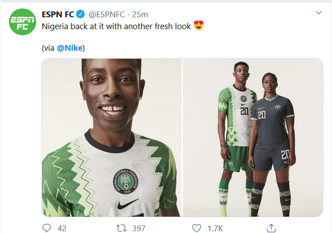Click the "(via" text before @Nike

[48, 48]
